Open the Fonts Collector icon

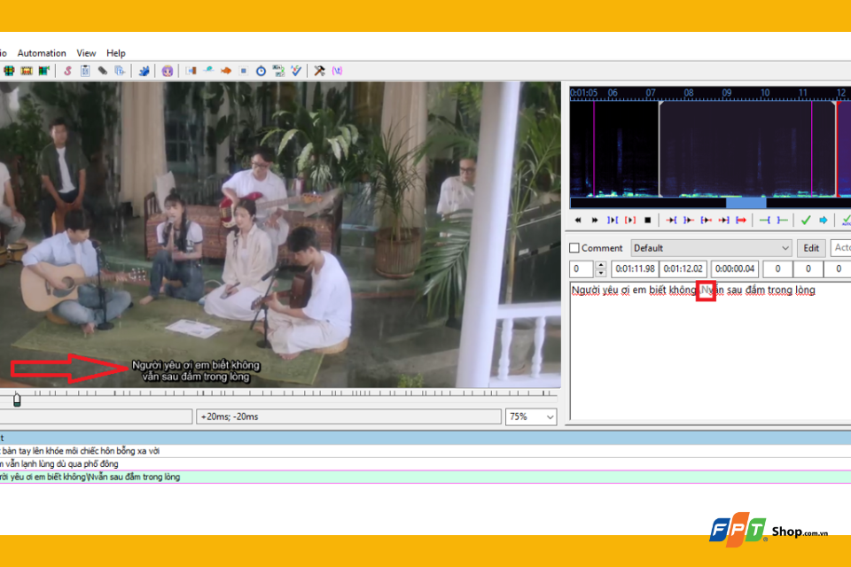pyautogui.click(x=120, y=71)
